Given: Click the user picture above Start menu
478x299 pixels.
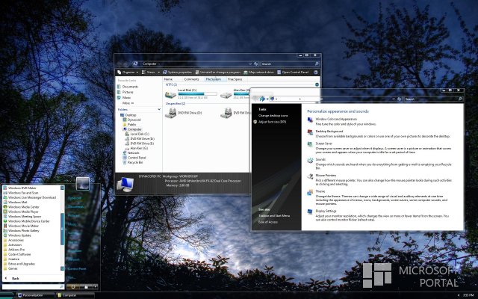Looking at the screenshot, I should pos(82,184).
